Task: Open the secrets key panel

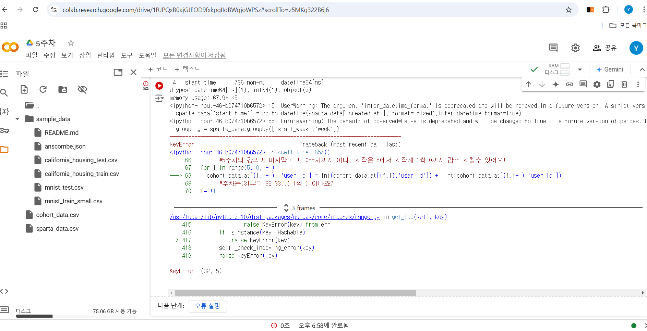Action: (4, 130)
